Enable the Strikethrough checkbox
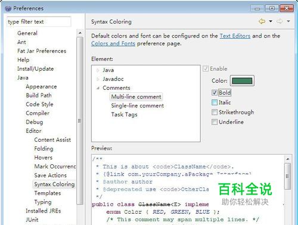 coord(215,112)
